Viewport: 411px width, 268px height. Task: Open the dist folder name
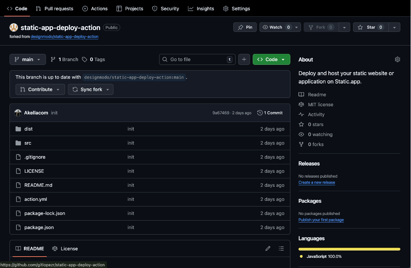tap(28, 129)
